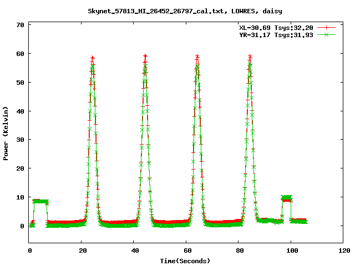355x266 pixels.
Task: Click the first peak apex near 24 seconds
Action: click(x=92, y=58)
